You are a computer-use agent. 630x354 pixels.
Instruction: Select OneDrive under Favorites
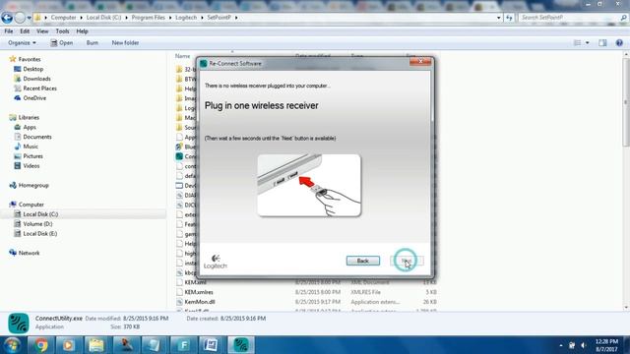click(x=34, y=98)
